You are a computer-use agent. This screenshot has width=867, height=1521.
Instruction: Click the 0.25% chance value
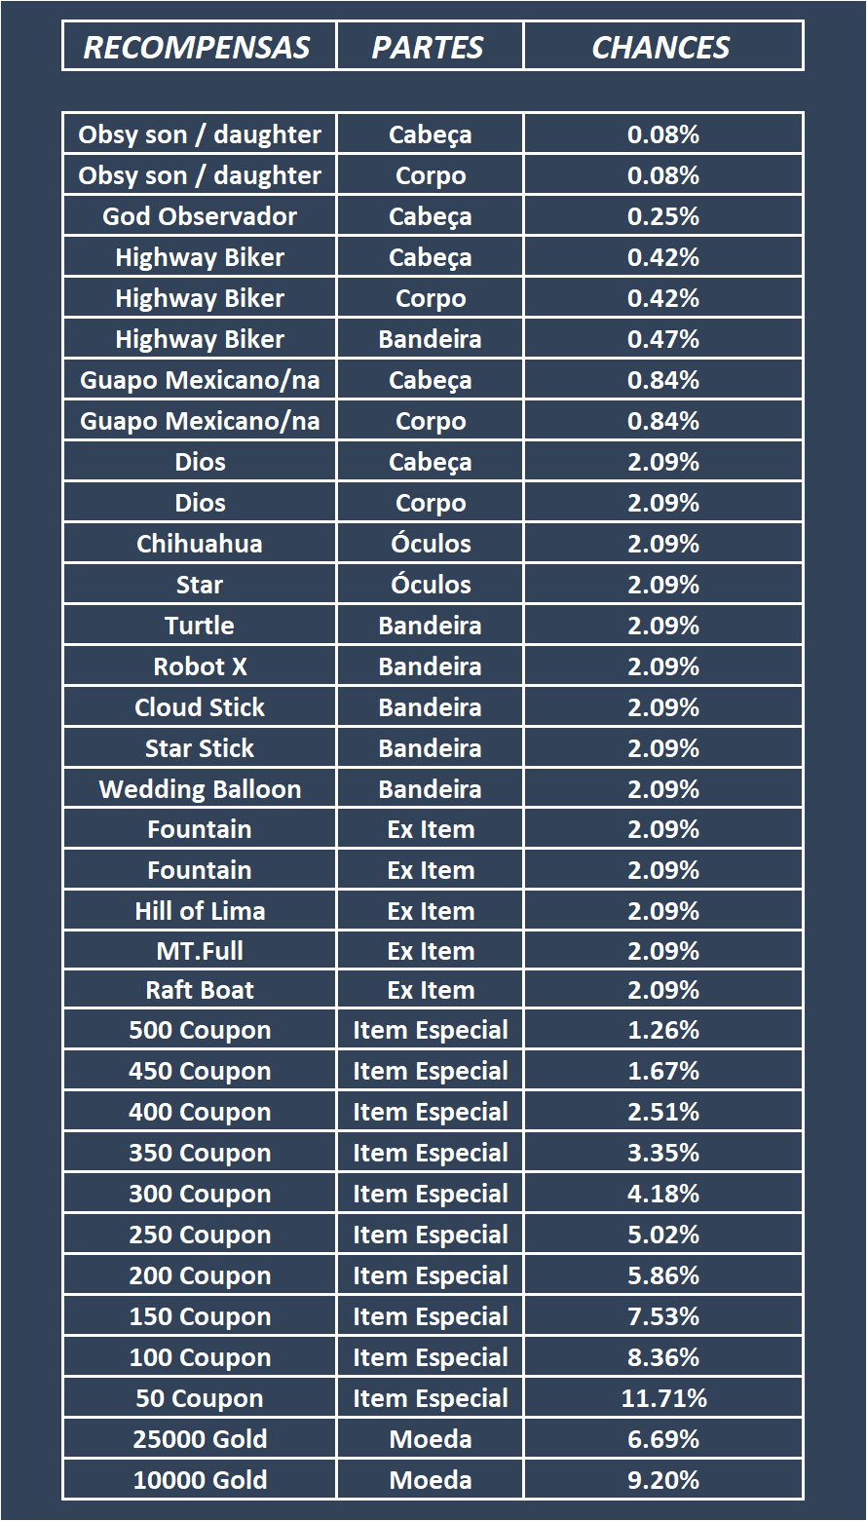(662, 216)
